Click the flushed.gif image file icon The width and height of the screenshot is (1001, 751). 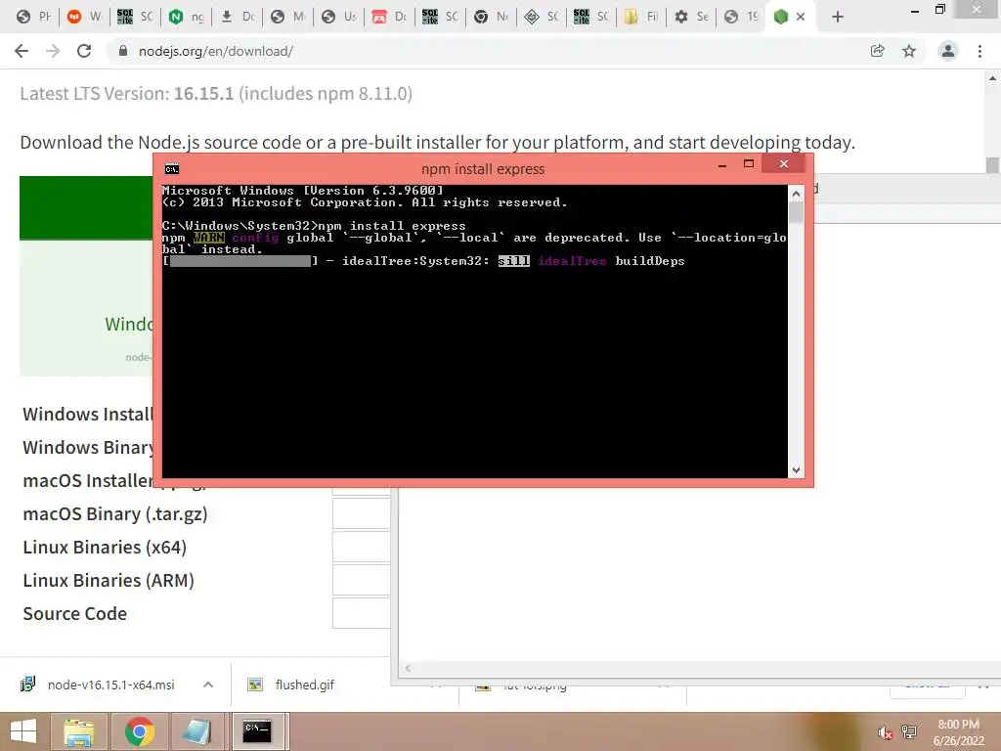255,685
